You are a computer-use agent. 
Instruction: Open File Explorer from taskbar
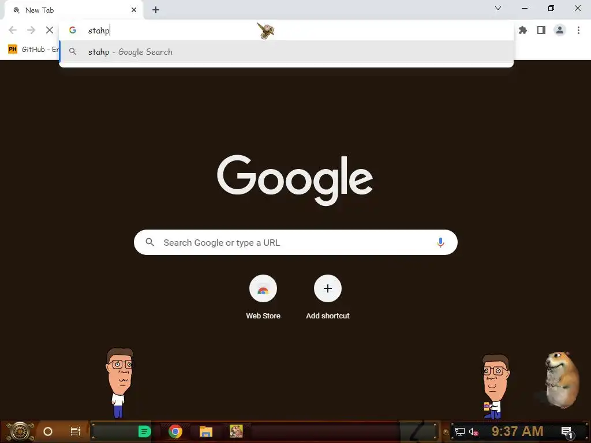click(206, 431)
